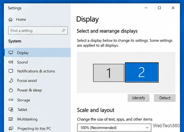The height and width of the screenshot is (132, 184).
Task: Click the Focus assist moon icon
Action: tap(11, 80)
